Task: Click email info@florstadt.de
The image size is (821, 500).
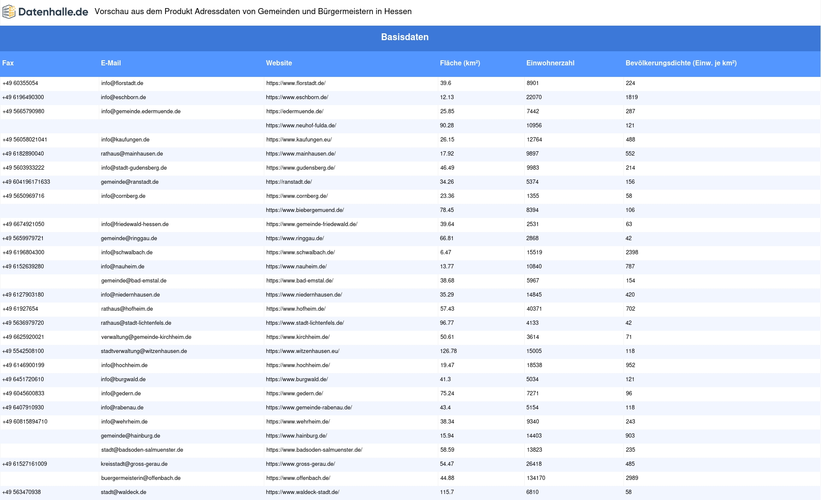Action: tap(122, 83)
